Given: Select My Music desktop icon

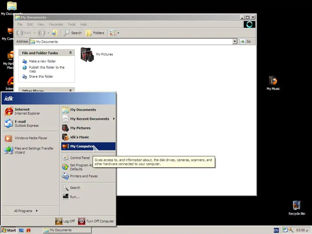Looking at the screenshot, I should point(273,83).
